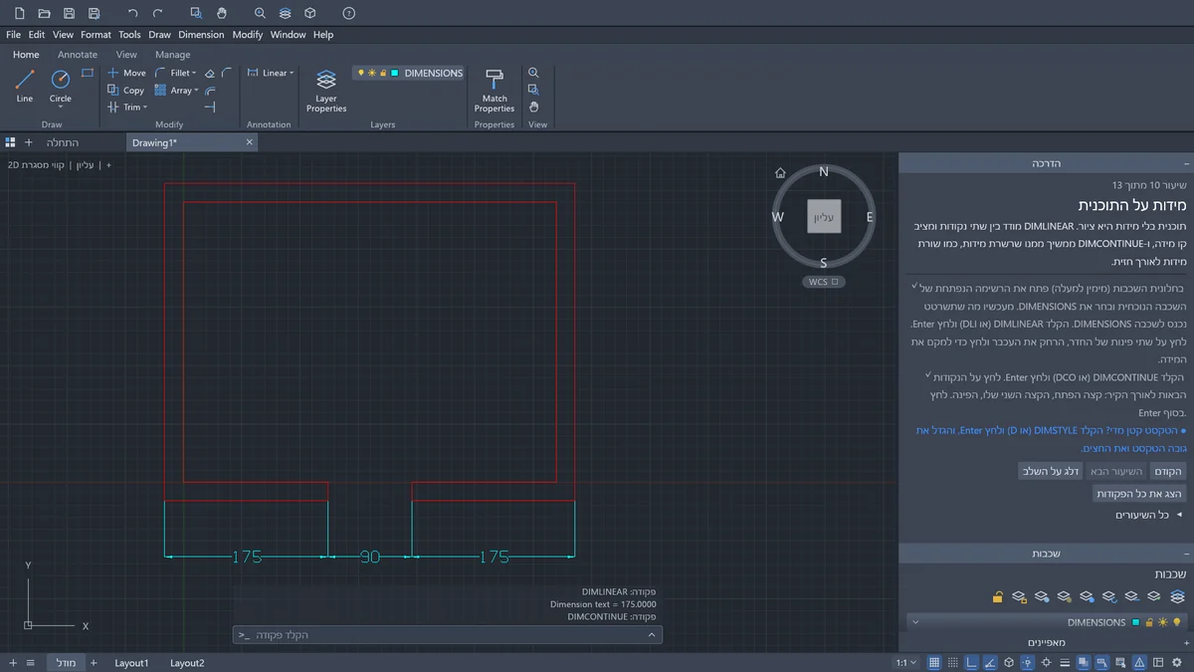Select the Pan hand tool in top toolbar
This screenshot has height=672, width=1194.
point(221,13)
